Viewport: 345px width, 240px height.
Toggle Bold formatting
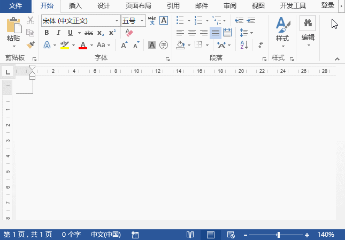47,33
